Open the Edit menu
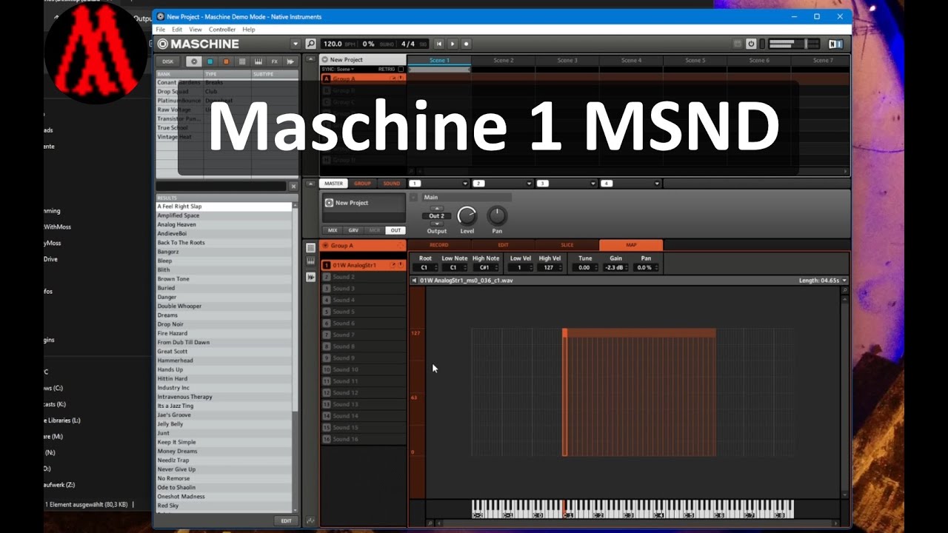The image size is (948, 533). point(177,30)
